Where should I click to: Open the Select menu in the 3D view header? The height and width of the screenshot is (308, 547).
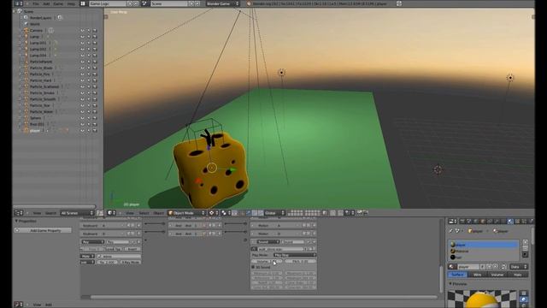click(x=144, y=213)
